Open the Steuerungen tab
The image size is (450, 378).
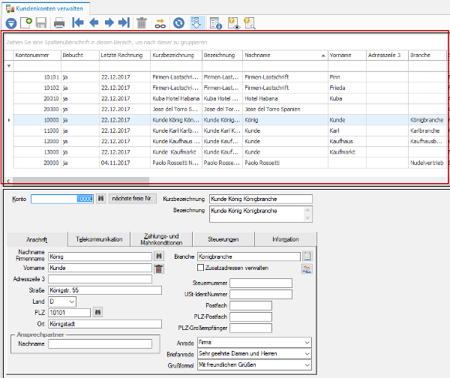point(223,239)
